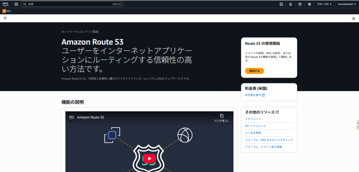359x172 pixels.
Task: Open the 料金表を表示 link
Action: (x=253, y=95)
